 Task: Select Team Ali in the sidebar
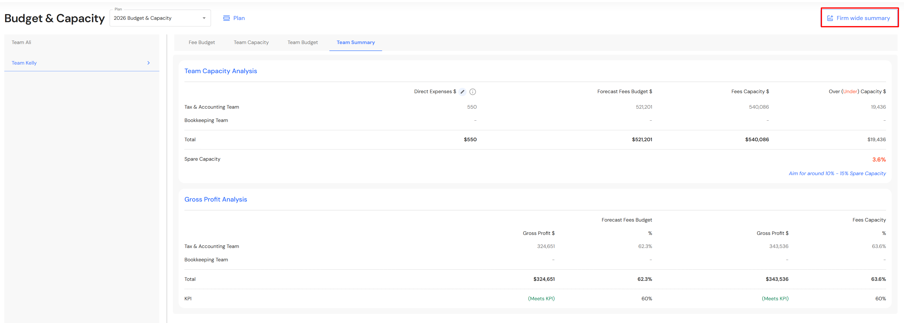21,42
